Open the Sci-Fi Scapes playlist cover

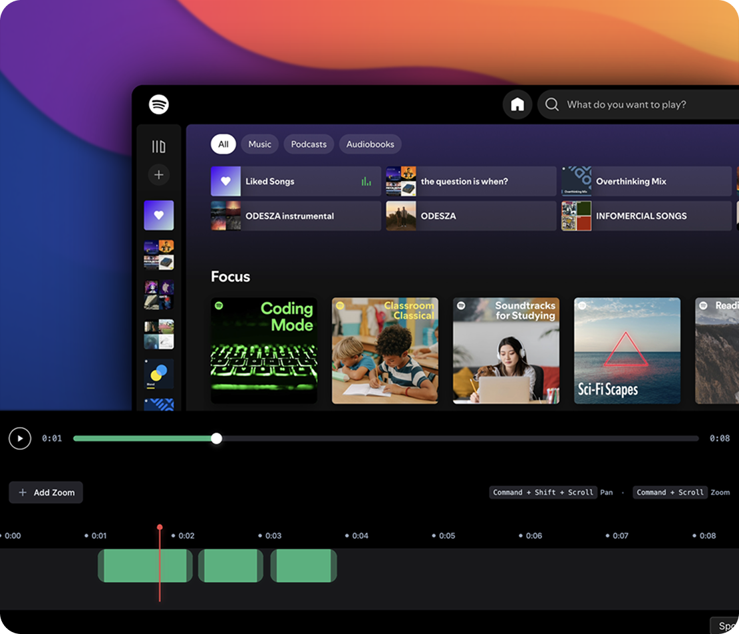tap(627, 351)
